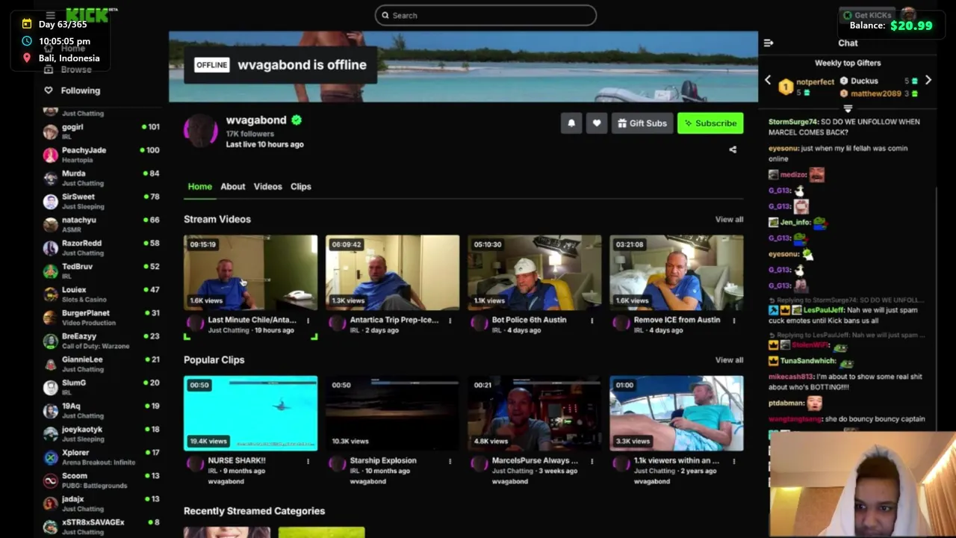Open jadajx channel in sidebar
This screenshot has width=956, height=538.
[x=101, y=503]
